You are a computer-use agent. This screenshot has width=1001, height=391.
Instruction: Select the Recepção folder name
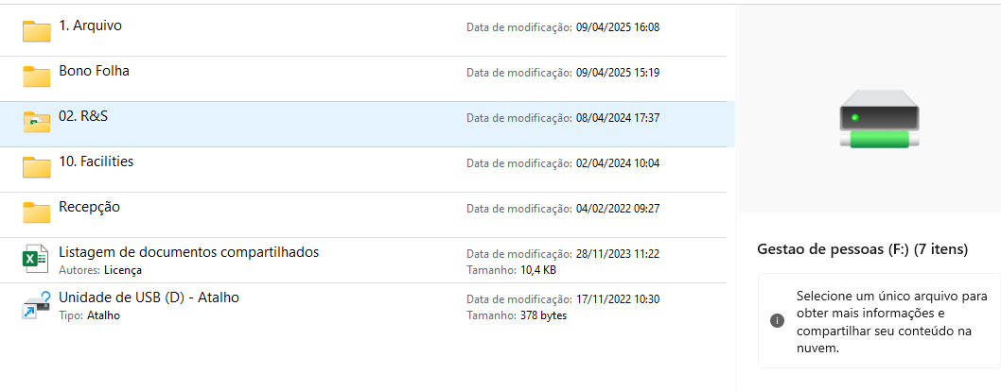89,207
